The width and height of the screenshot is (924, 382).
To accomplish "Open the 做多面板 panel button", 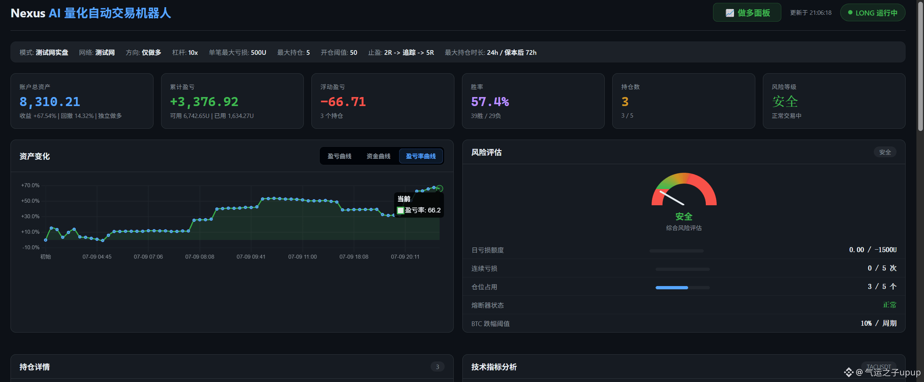I will coord(747,13).
